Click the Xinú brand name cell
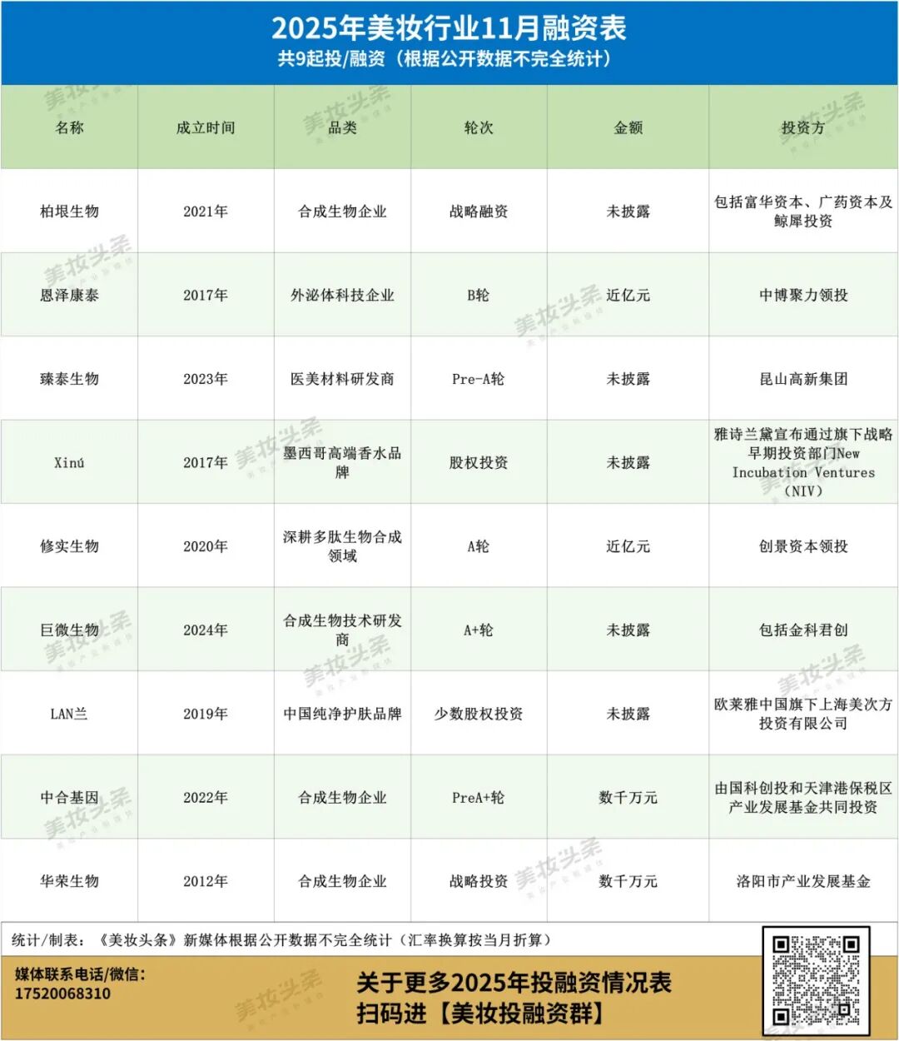This screenshot has height=1041, width=899. (x=69, y=462)
